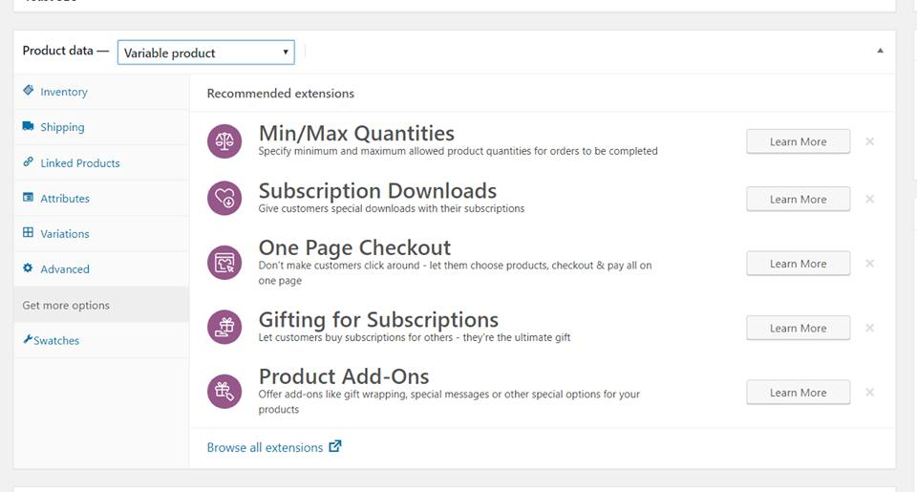Viewport: 917px width, 492px height.
Task: Click the Advanced gear icon
Action: (29, 268)
